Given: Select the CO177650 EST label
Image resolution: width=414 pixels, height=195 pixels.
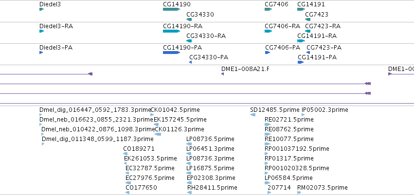Looking at the screenshot, I should (x=141, y=188).
